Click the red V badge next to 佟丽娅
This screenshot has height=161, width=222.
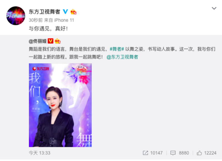click(51, 41)
